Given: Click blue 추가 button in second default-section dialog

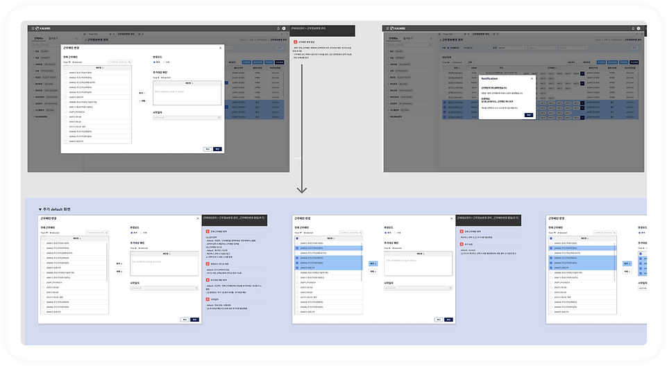Looking at the screenshot, I should pyautogui.click(x=373, y=263).
